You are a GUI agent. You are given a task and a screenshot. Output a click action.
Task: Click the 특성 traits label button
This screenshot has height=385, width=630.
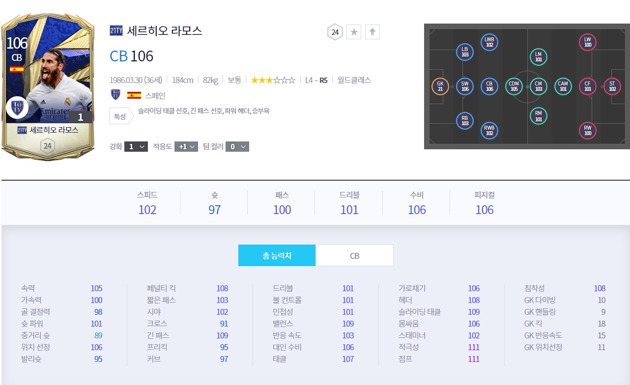[120, 116]
